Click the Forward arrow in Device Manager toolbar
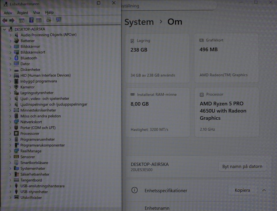Image resolution: width=277 pixels, height=211 pixels. [12, 20]
